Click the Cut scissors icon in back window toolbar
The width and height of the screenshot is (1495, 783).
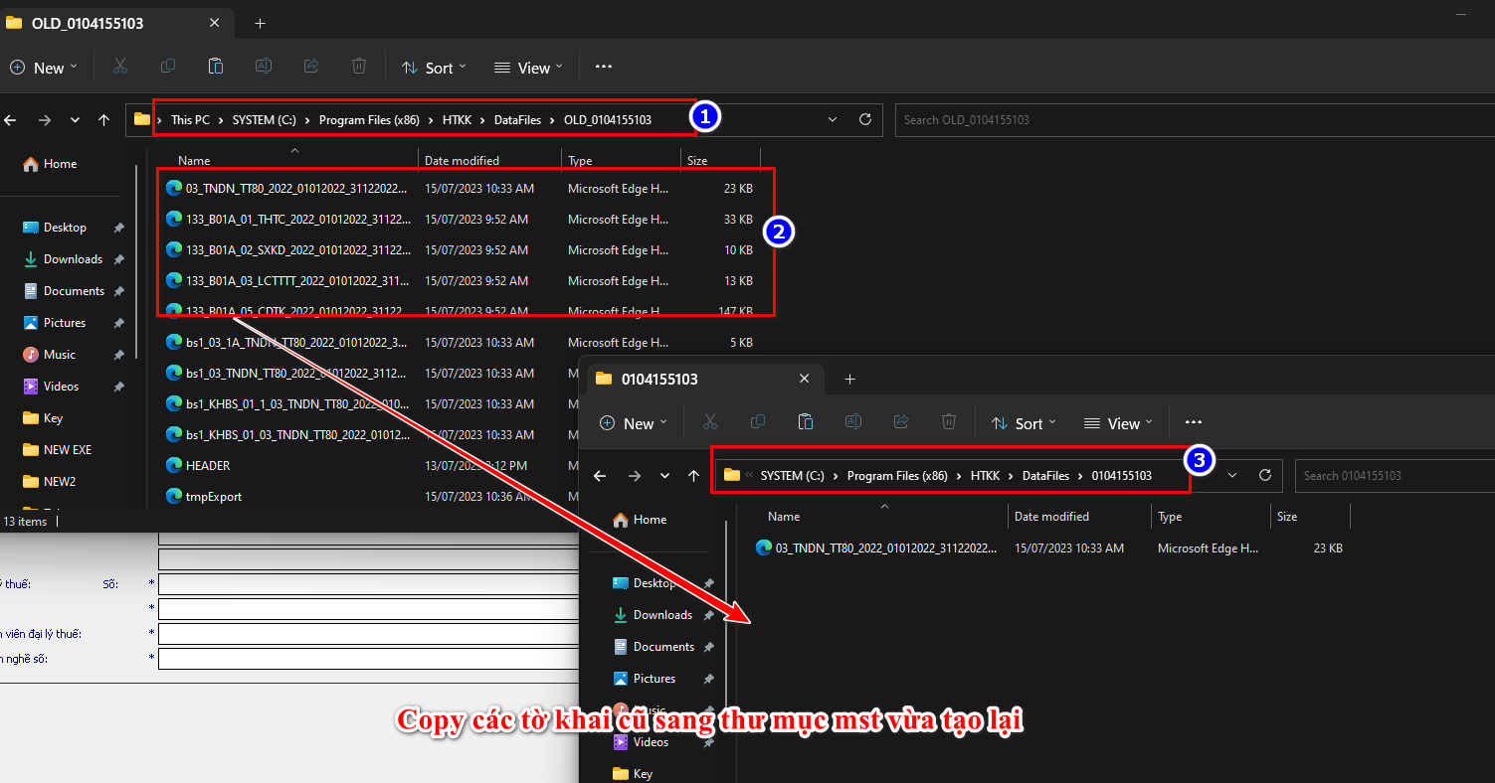(120, 67)
